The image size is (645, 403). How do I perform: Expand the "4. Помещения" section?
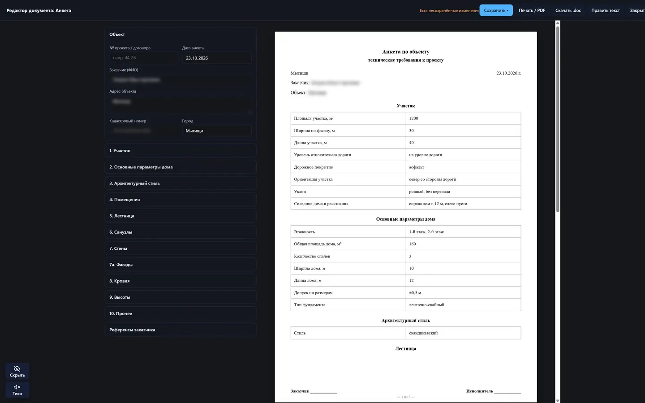coord(181,200)
